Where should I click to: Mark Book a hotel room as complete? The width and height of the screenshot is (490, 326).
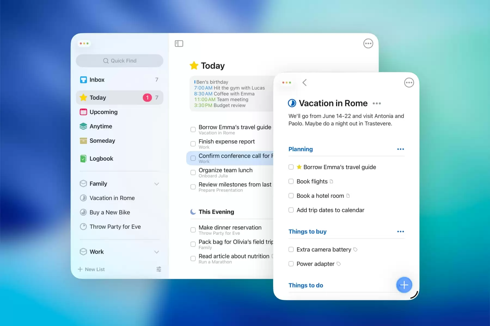click(291, 196)
